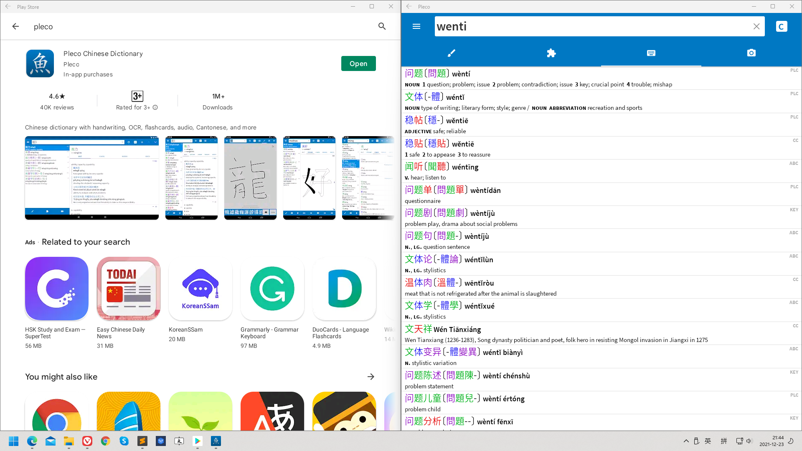Open the 好 stroke order screenshot thumbnail
This screenshot has width=802, height=451.
309,178
